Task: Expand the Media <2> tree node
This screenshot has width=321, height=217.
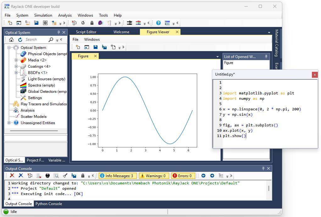Action: pyautogui.click(x=16, y=60)
